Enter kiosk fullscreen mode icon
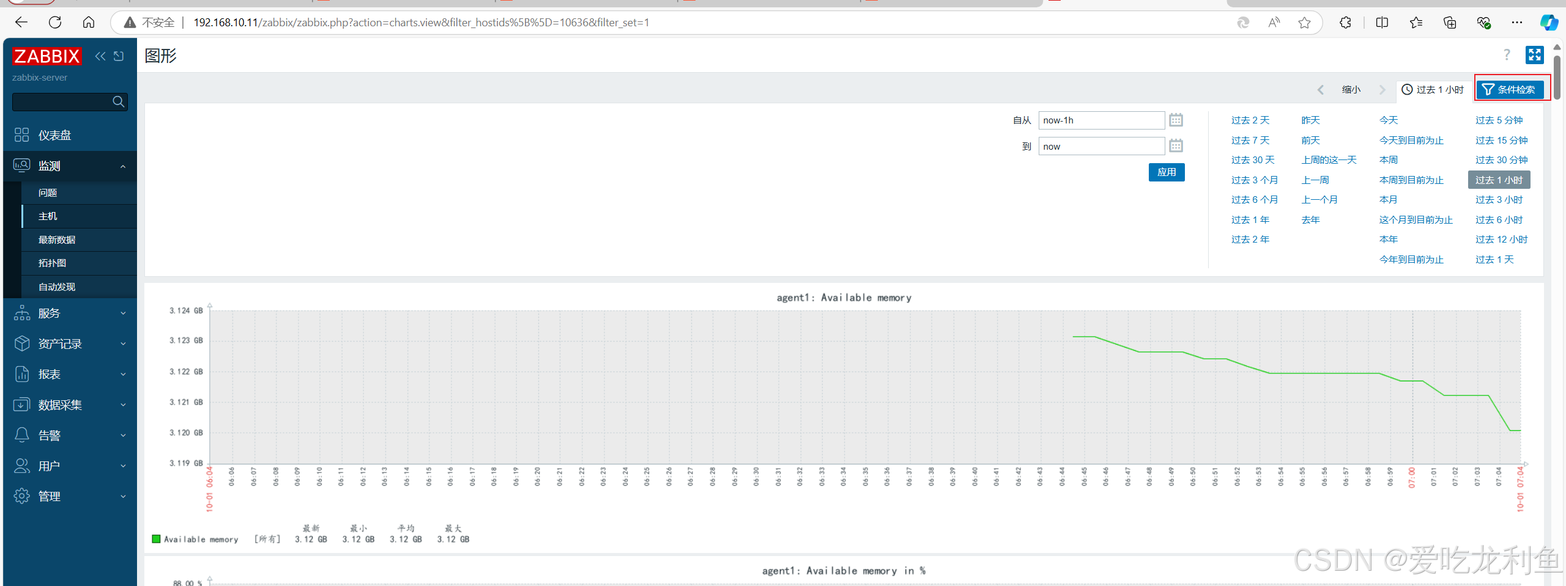The height and width of the screenshot is (586, 1566). (1534, 55)
